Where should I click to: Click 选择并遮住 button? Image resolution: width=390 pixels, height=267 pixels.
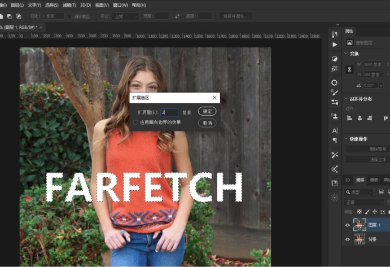[236, 16]
